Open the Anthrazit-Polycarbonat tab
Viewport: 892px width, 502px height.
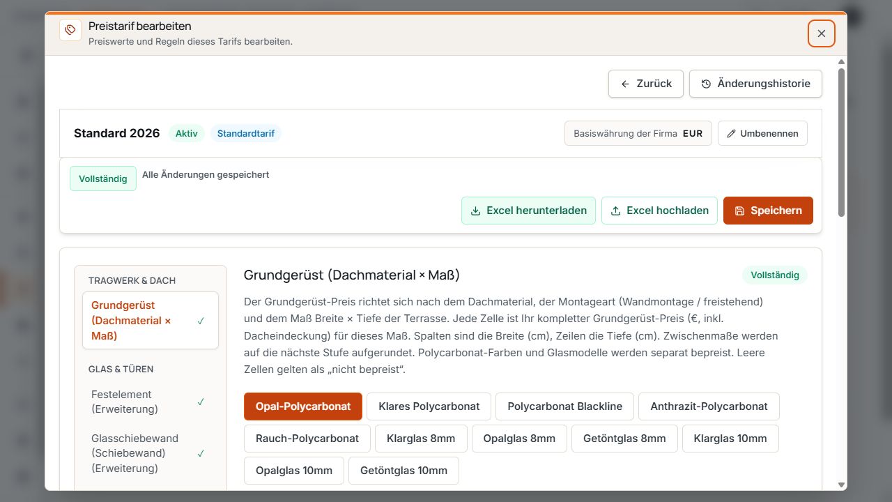coord(709,406)
